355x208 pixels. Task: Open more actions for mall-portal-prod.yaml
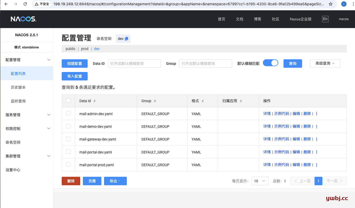[x=317, y=165]
